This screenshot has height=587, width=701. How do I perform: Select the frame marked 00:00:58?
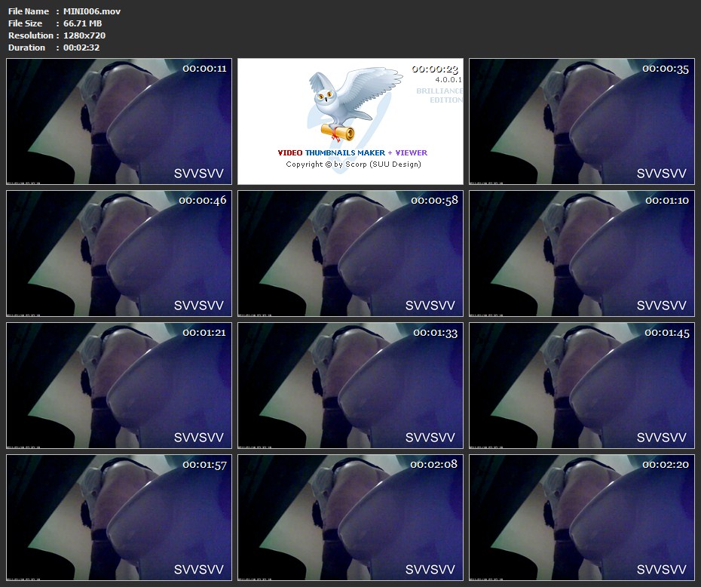click(x=350, y=254)
